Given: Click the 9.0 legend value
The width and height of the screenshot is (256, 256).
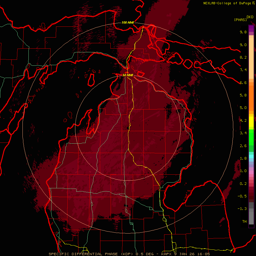Looking at the screenshot, I should click(243, 45).
